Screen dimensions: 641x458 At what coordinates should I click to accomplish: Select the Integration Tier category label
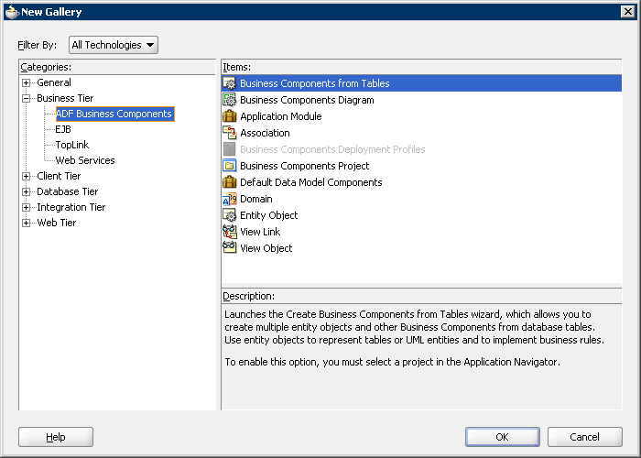pyautogui.click(x=71, y=207)
